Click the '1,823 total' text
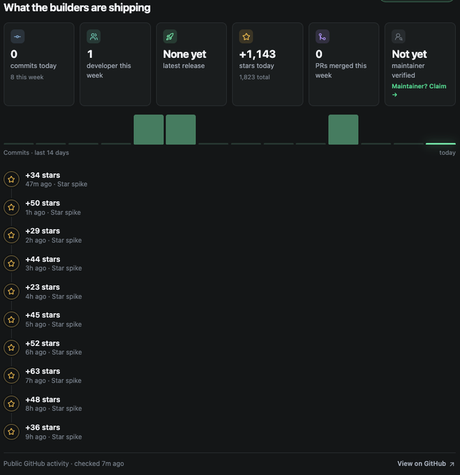 pos(255,78)
